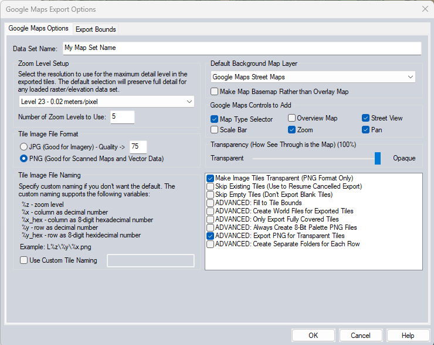
Task: Click the Number of Zoom Levels field
Action: [x=122, y=117]
